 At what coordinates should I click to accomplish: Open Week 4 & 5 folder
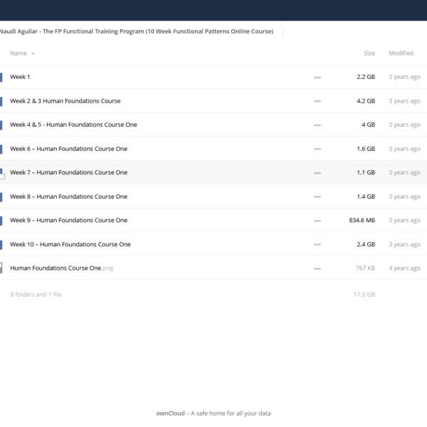click(73, 125)
